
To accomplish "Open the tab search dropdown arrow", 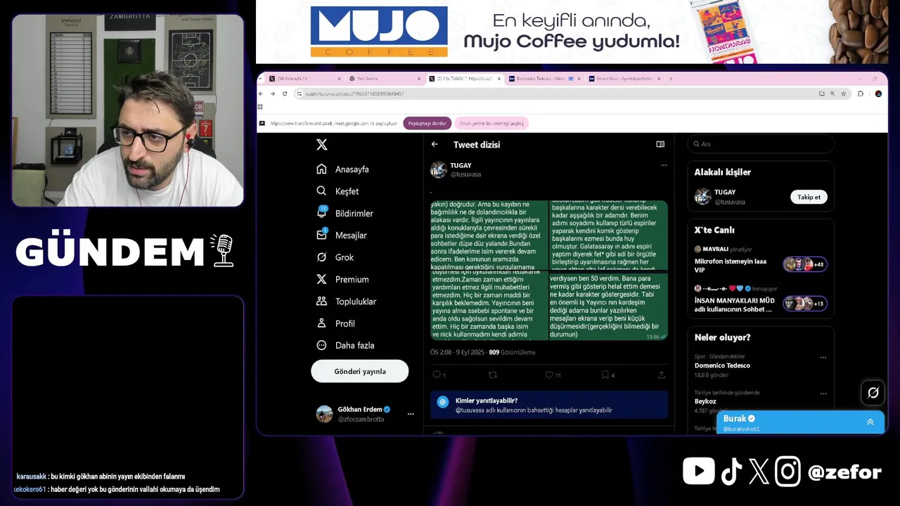I will point(261,79).
